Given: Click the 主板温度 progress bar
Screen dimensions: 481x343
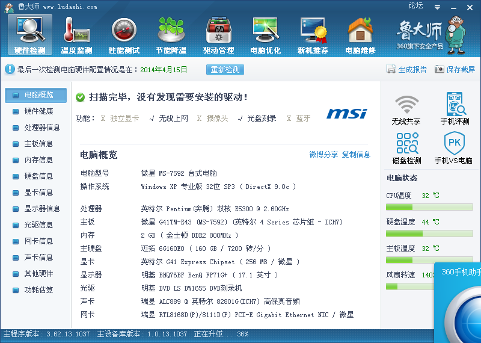Looking at the screenshot, I should (x=429, y=260).
